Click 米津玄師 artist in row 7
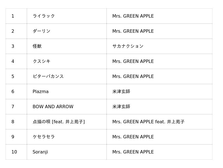Screen dimensions: 223x168 tap(121, 107)
